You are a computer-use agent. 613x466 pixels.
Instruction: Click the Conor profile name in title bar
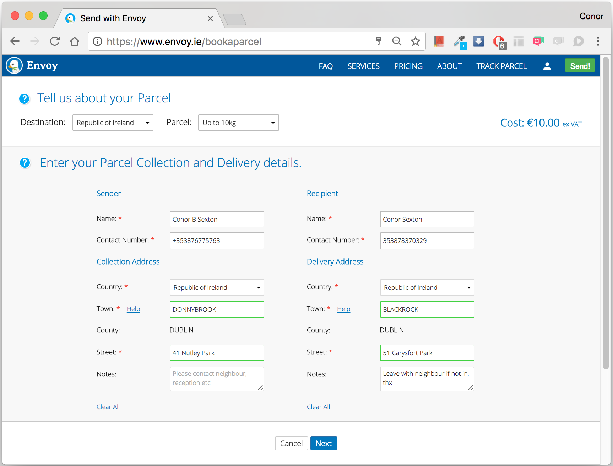pos(591,16)
